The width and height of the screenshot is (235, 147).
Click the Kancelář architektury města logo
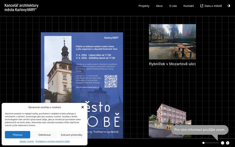pos(22,8)
